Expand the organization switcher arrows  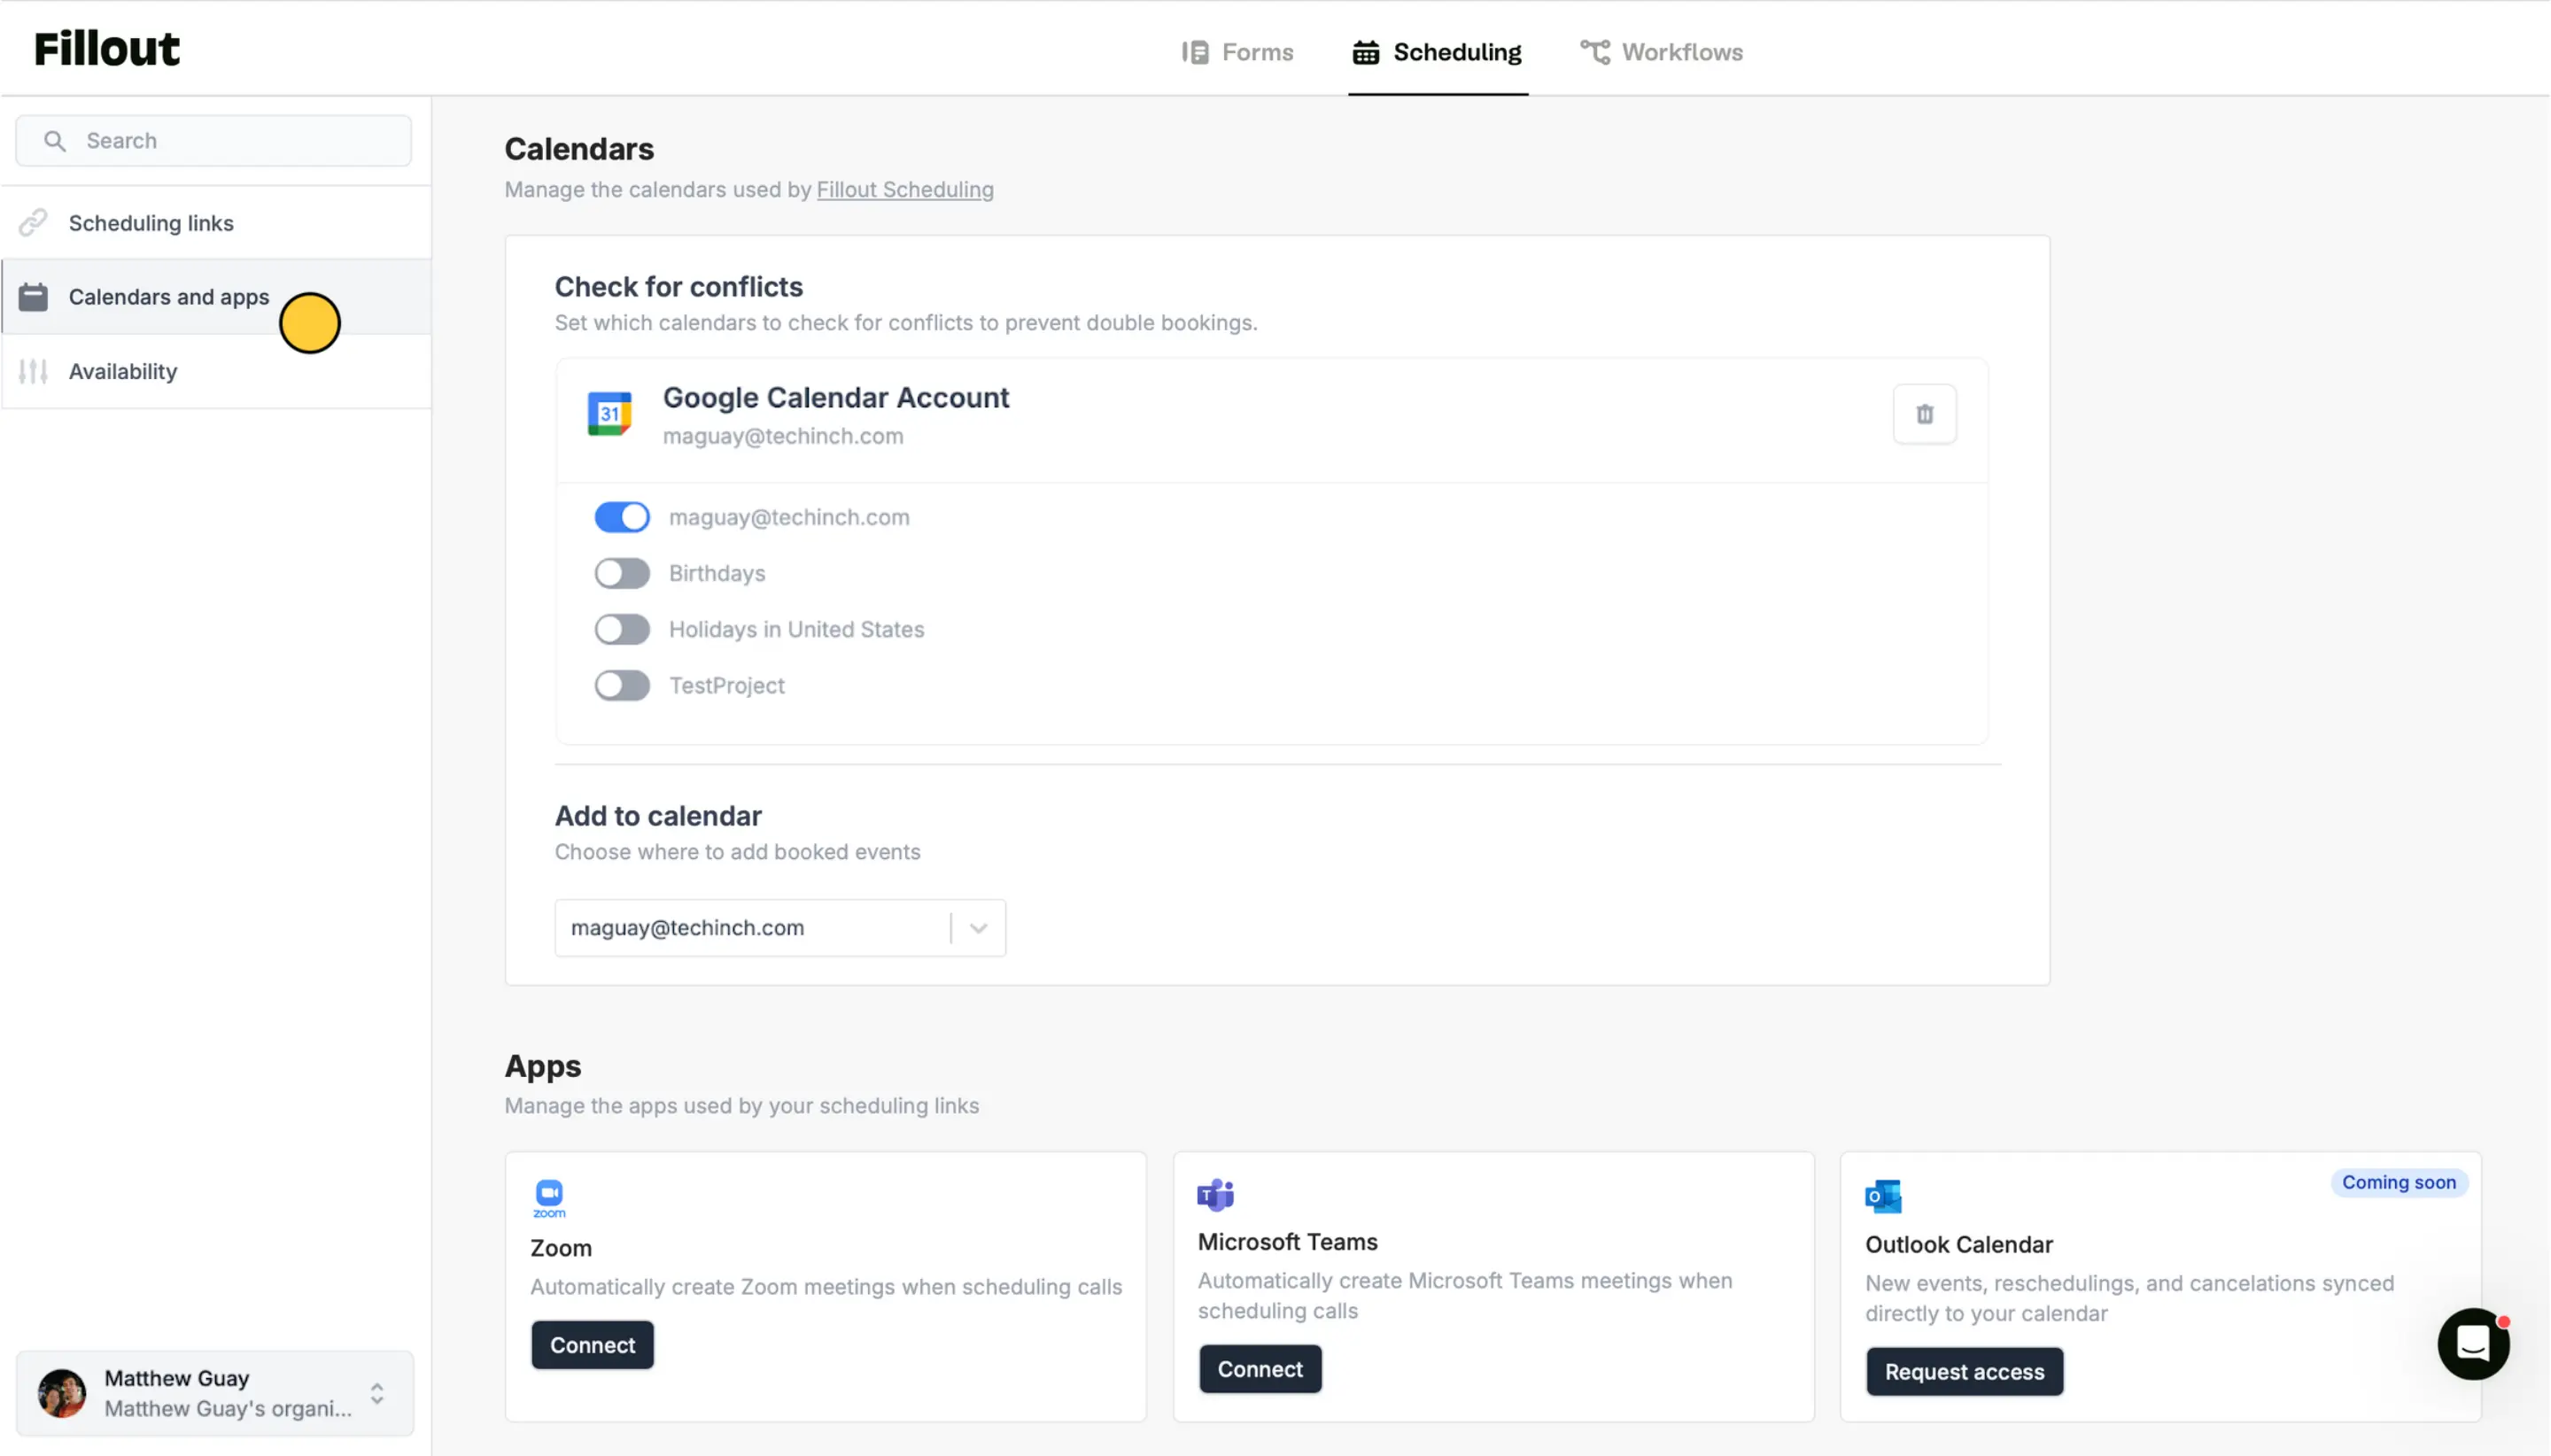tap(377, 1393)
